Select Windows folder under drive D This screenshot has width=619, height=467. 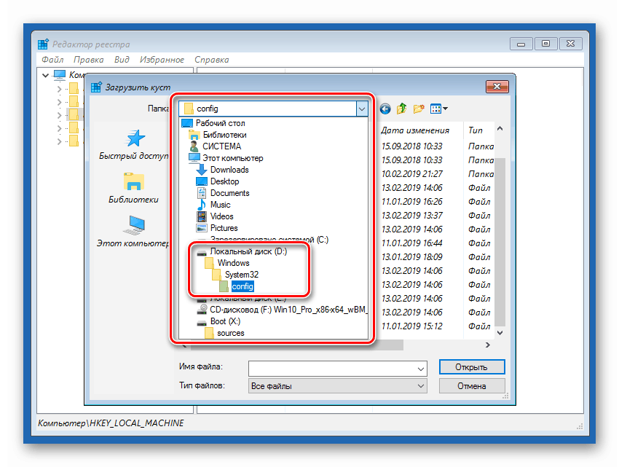pyautogui.click(x=233, y=263)
